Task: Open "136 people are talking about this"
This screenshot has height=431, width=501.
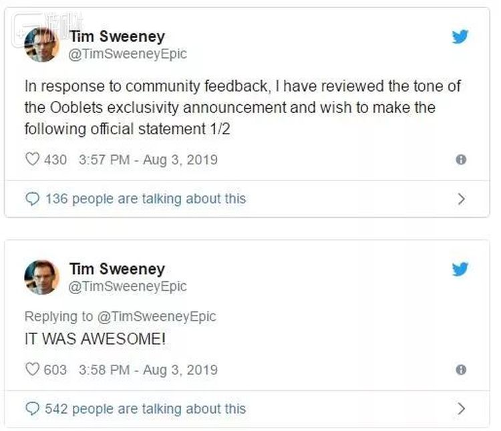Action: [x=146, y=199]
